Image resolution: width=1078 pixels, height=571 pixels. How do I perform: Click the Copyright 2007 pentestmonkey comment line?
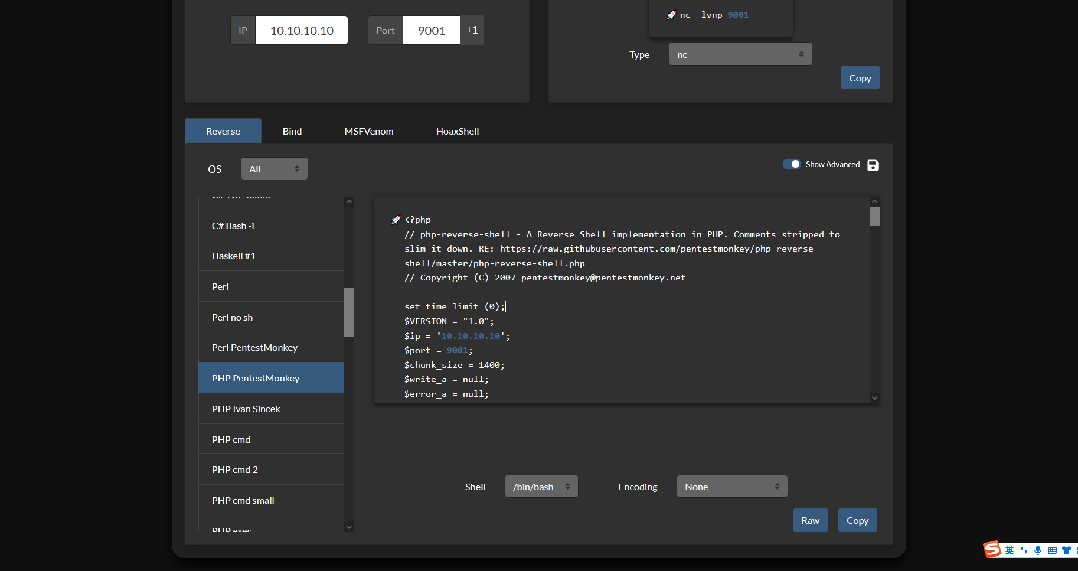545,278
